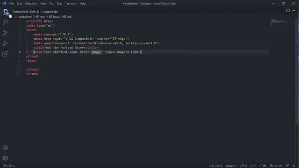Screen dimensions: 299x168
Task: Click the feedback icon in status bar
Action: pos(287,166)
